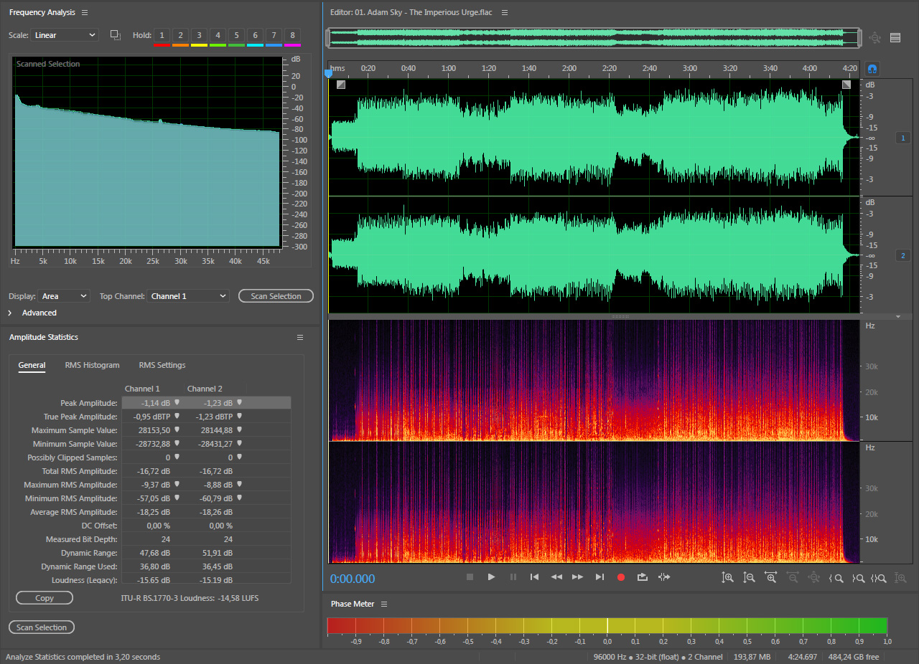This screenshot has height=664, width=919.
Task: Enable Hold 4 snapshot button
Action: coord(218,35)
